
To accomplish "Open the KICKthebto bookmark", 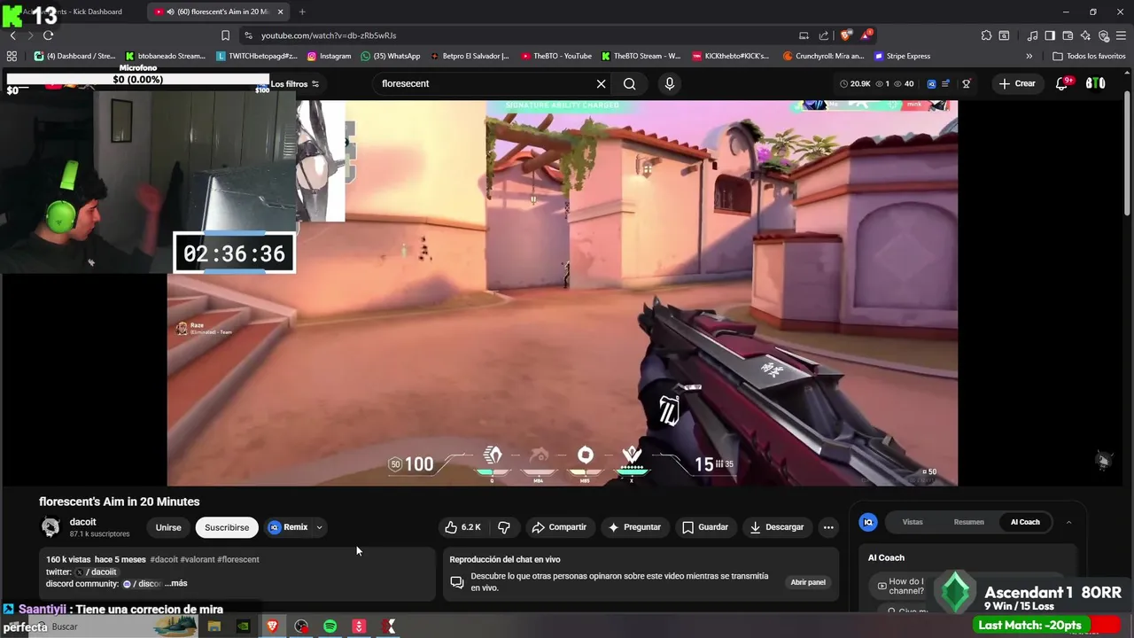I will point(731,56).
